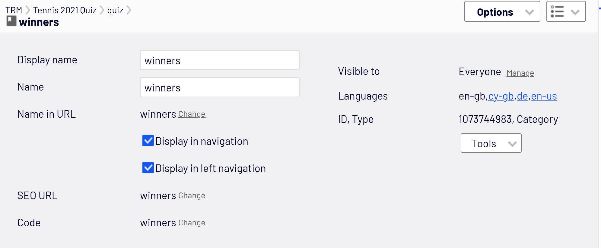Image resolution: width=601 pixels, height=248 pixels.
Task: Click the winners category book icon
Action: point(11,21)
